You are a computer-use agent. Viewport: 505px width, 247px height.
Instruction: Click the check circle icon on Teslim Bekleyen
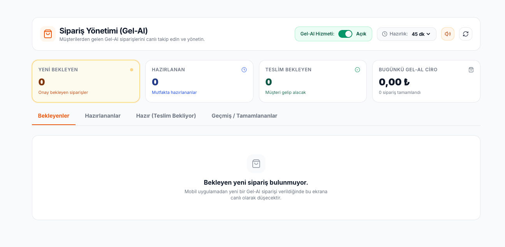(357, 70)
